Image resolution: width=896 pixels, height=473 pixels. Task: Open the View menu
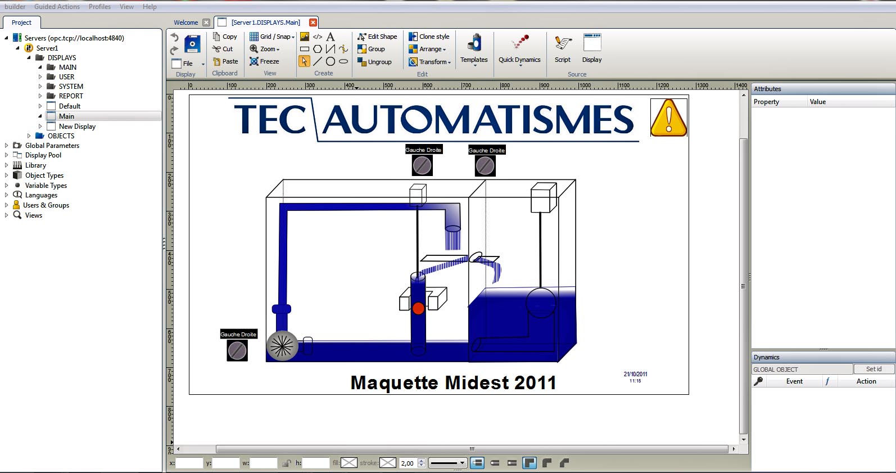click(x=126, y=7)
